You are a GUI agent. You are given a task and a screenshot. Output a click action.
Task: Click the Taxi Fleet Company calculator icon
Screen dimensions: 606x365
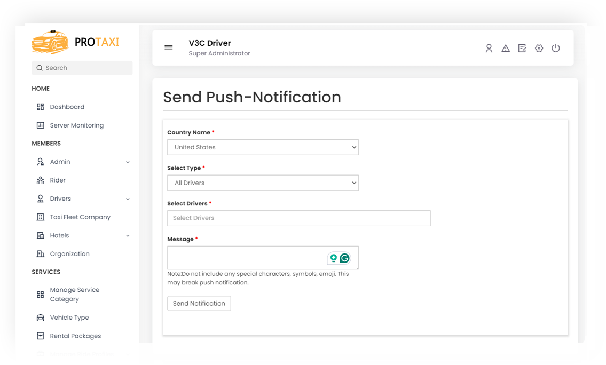[40, 217]
